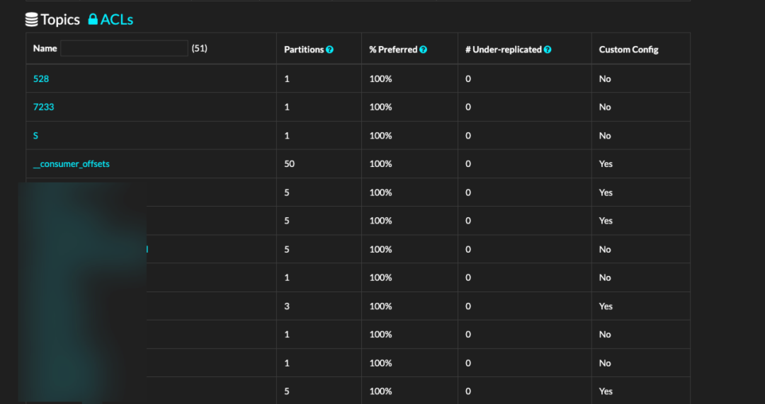The height and width of the screenshot is (404, 765).
Task: Click the help icon beside # Under-replicated
Action: click(548, 50)
